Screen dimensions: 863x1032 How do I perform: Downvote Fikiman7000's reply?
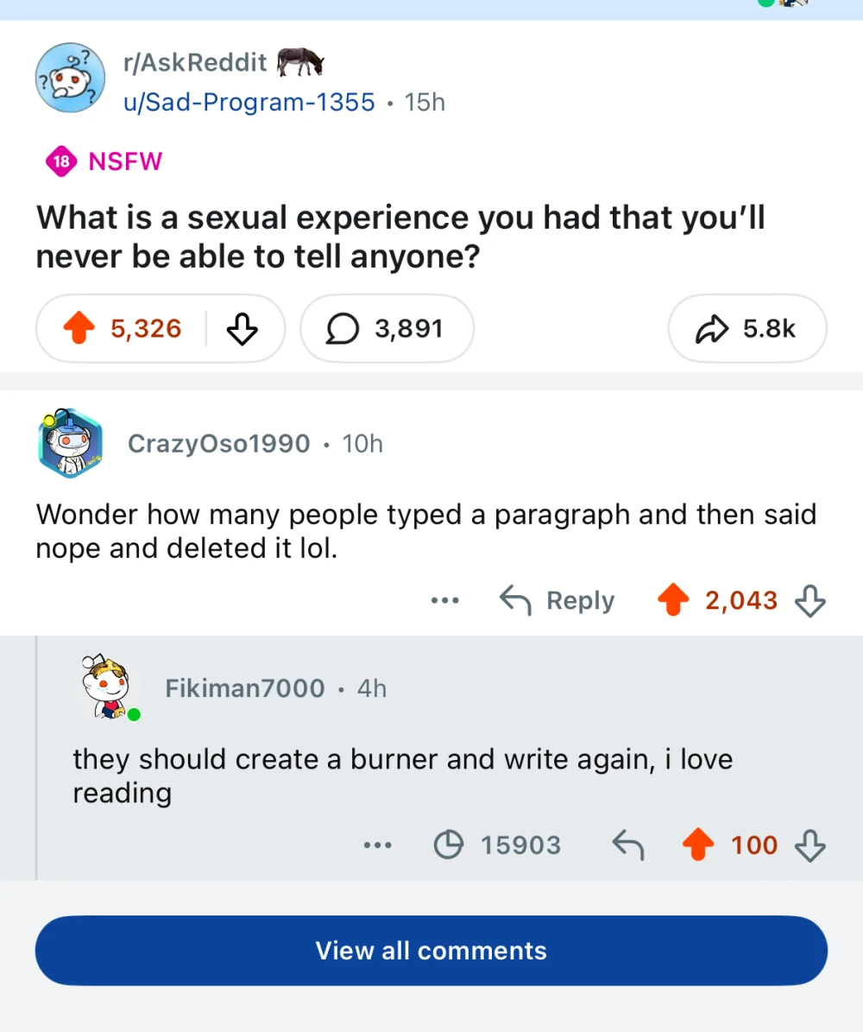pyautogui.click(x=809, y=845)
